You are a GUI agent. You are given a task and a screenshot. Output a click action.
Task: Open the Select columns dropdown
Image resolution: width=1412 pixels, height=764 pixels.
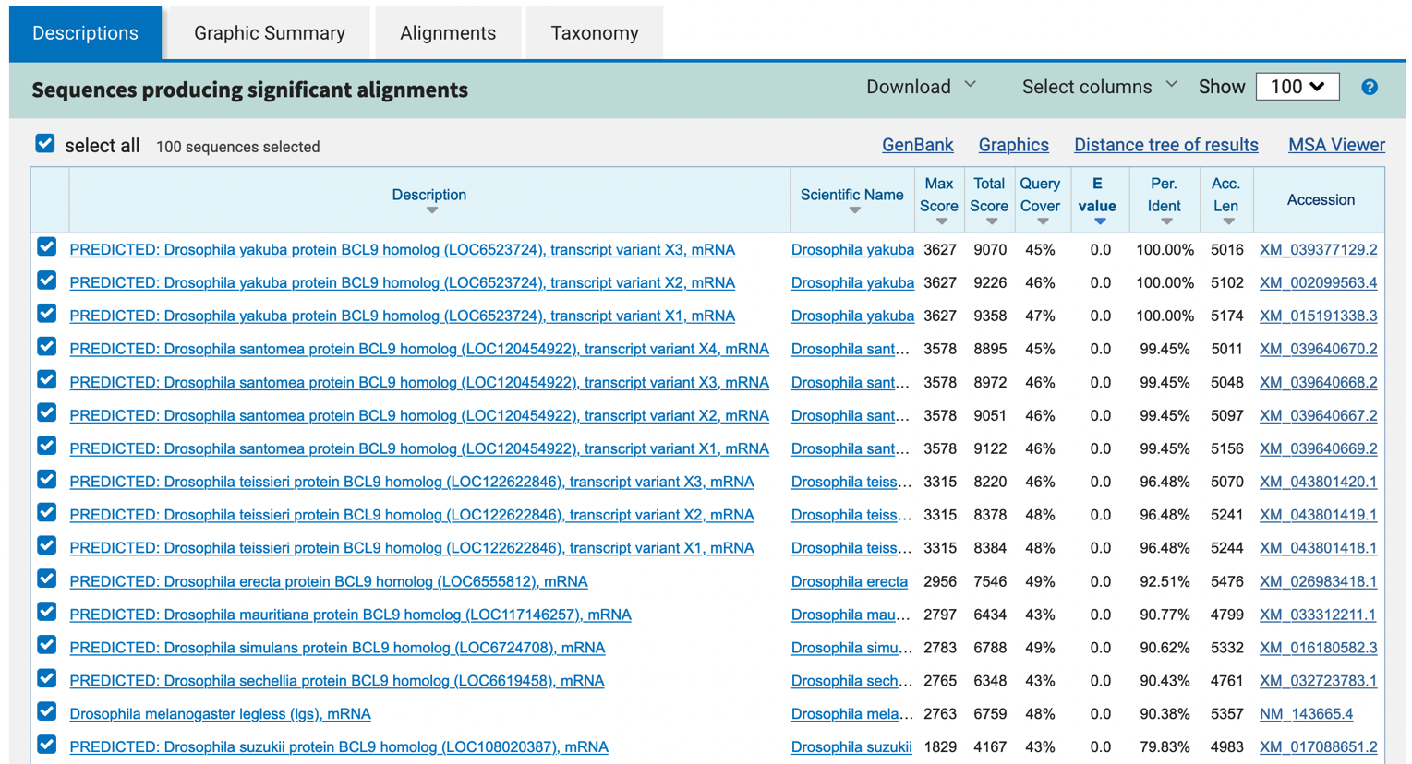(1099, 87)
